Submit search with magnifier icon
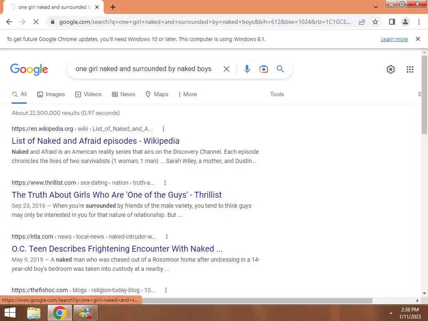 click(x=280, y=69)
